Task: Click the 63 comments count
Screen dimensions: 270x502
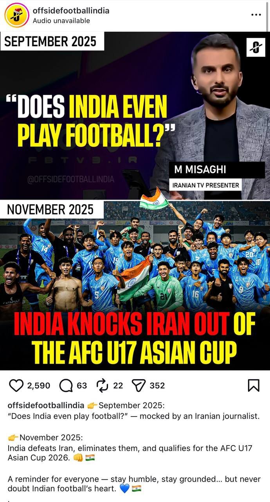Action: [x=82, y=386]
